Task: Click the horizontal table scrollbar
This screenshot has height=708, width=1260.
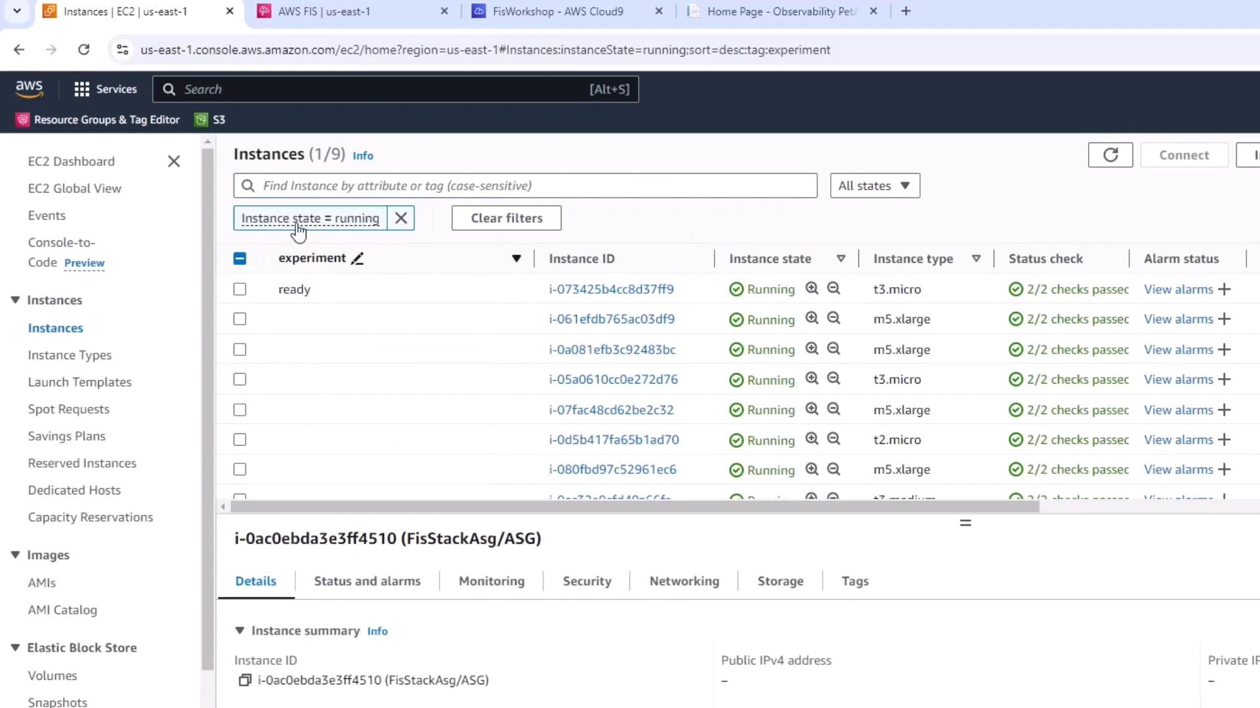Action: point(634,507)
